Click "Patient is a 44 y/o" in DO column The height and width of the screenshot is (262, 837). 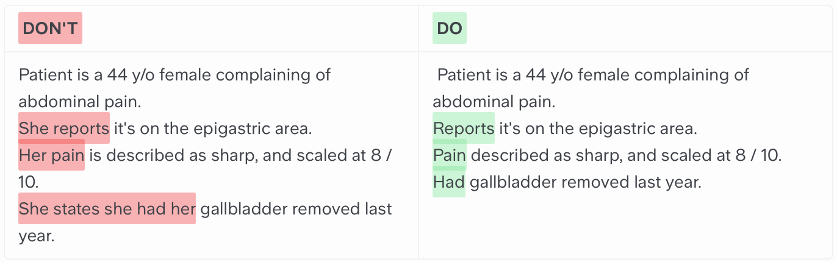tap(498, 75)
